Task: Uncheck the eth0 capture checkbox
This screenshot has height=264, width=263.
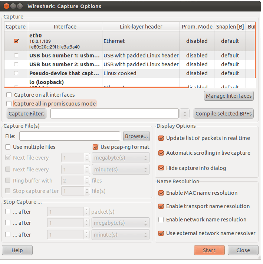Action: point(16,41)
